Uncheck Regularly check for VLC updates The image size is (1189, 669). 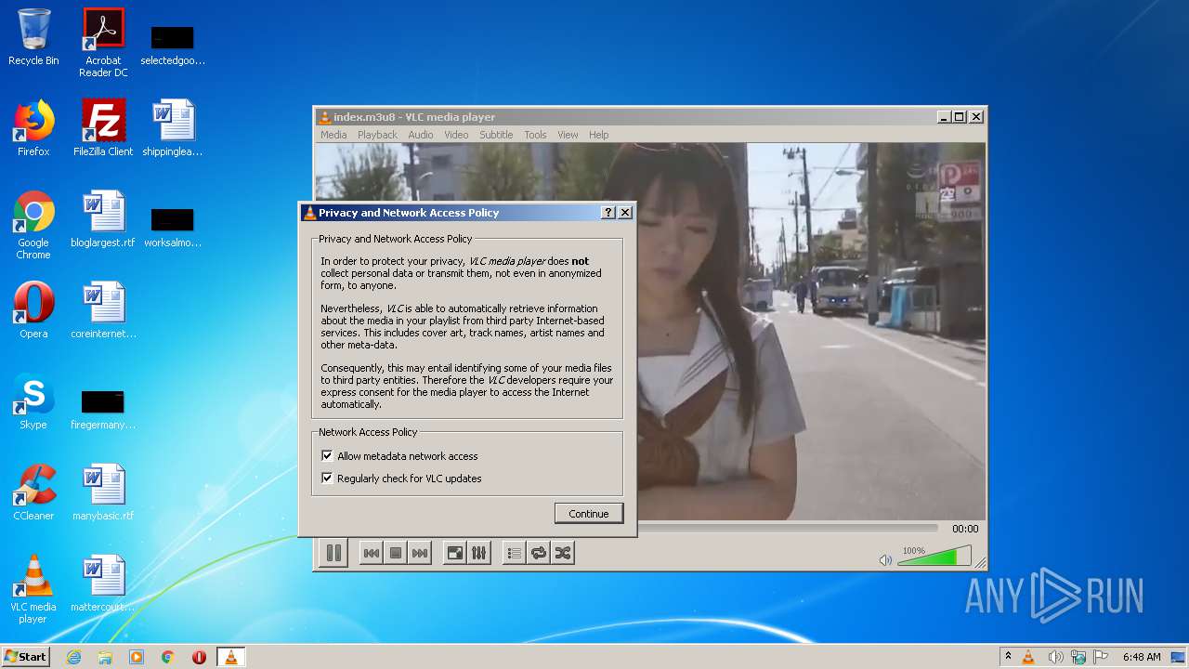point(327,479)
